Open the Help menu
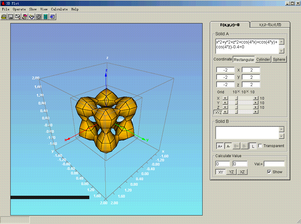 click(x=75, y=9)
